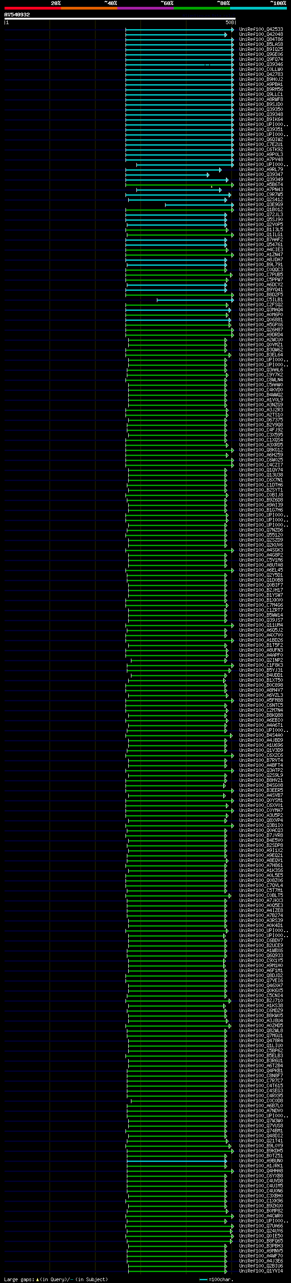Select hit label UniRef100_Q9FQ74
This screenshot has width=291, height=1283.
click(261, 59)
